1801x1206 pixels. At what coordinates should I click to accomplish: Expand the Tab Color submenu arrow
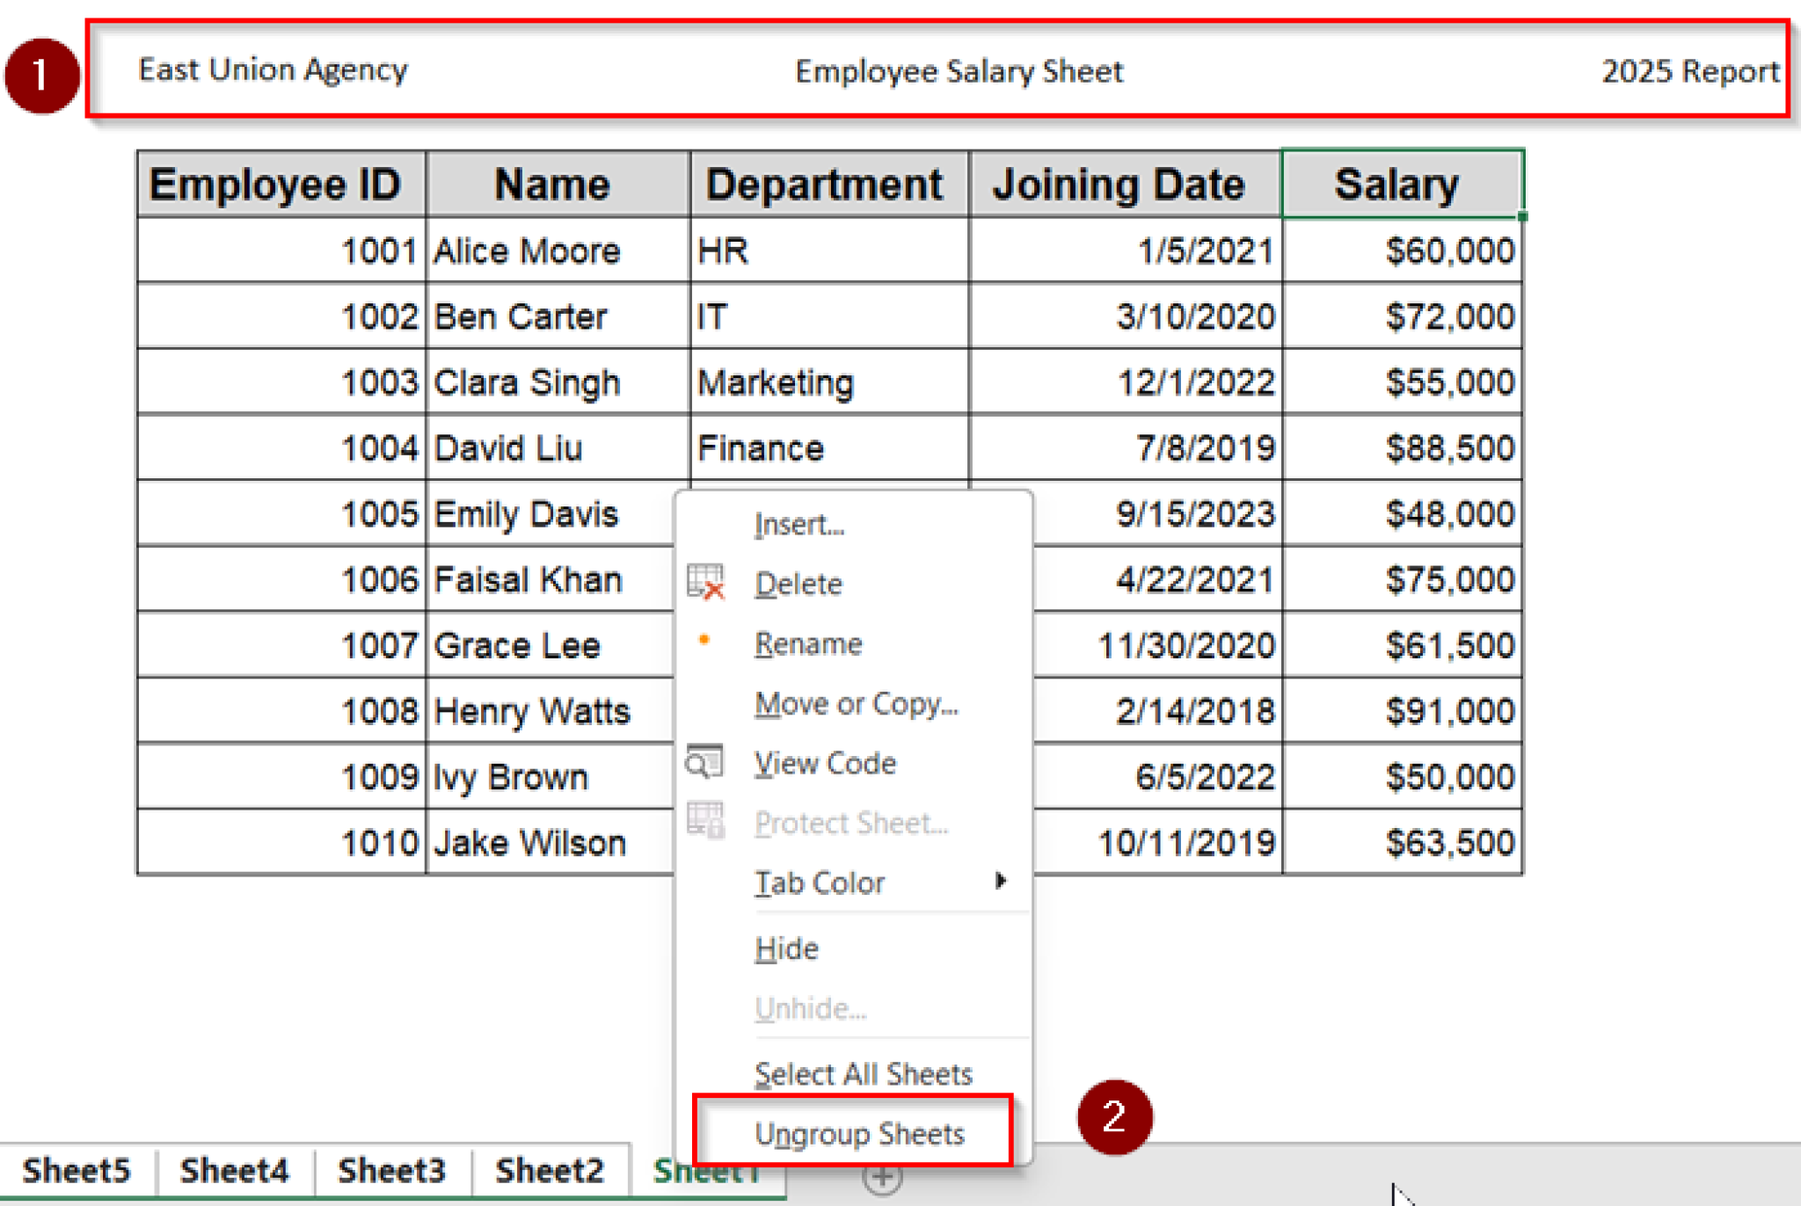tap(1002, 882)
